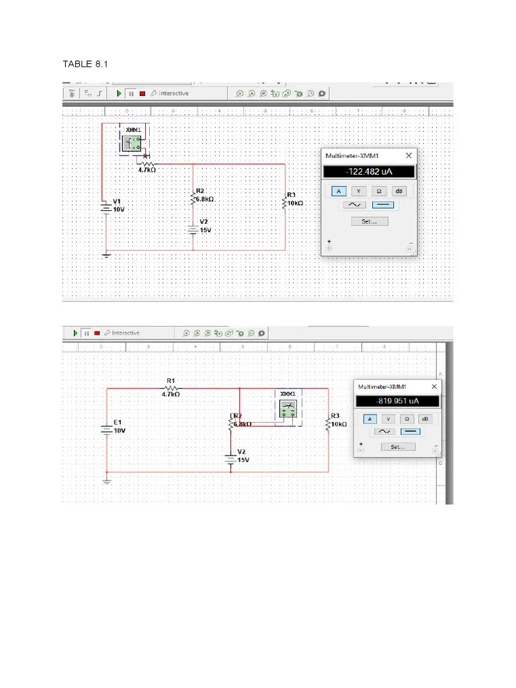The image size is (516, 688).
Task: Select XMM1 multimeter instrument in top circuit
Action: [132, 144]
